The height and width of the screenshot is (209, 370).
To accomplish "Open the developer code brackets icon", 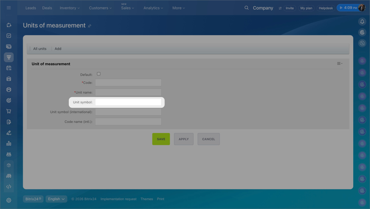I will pyautogui.click(x=9, y=187).
